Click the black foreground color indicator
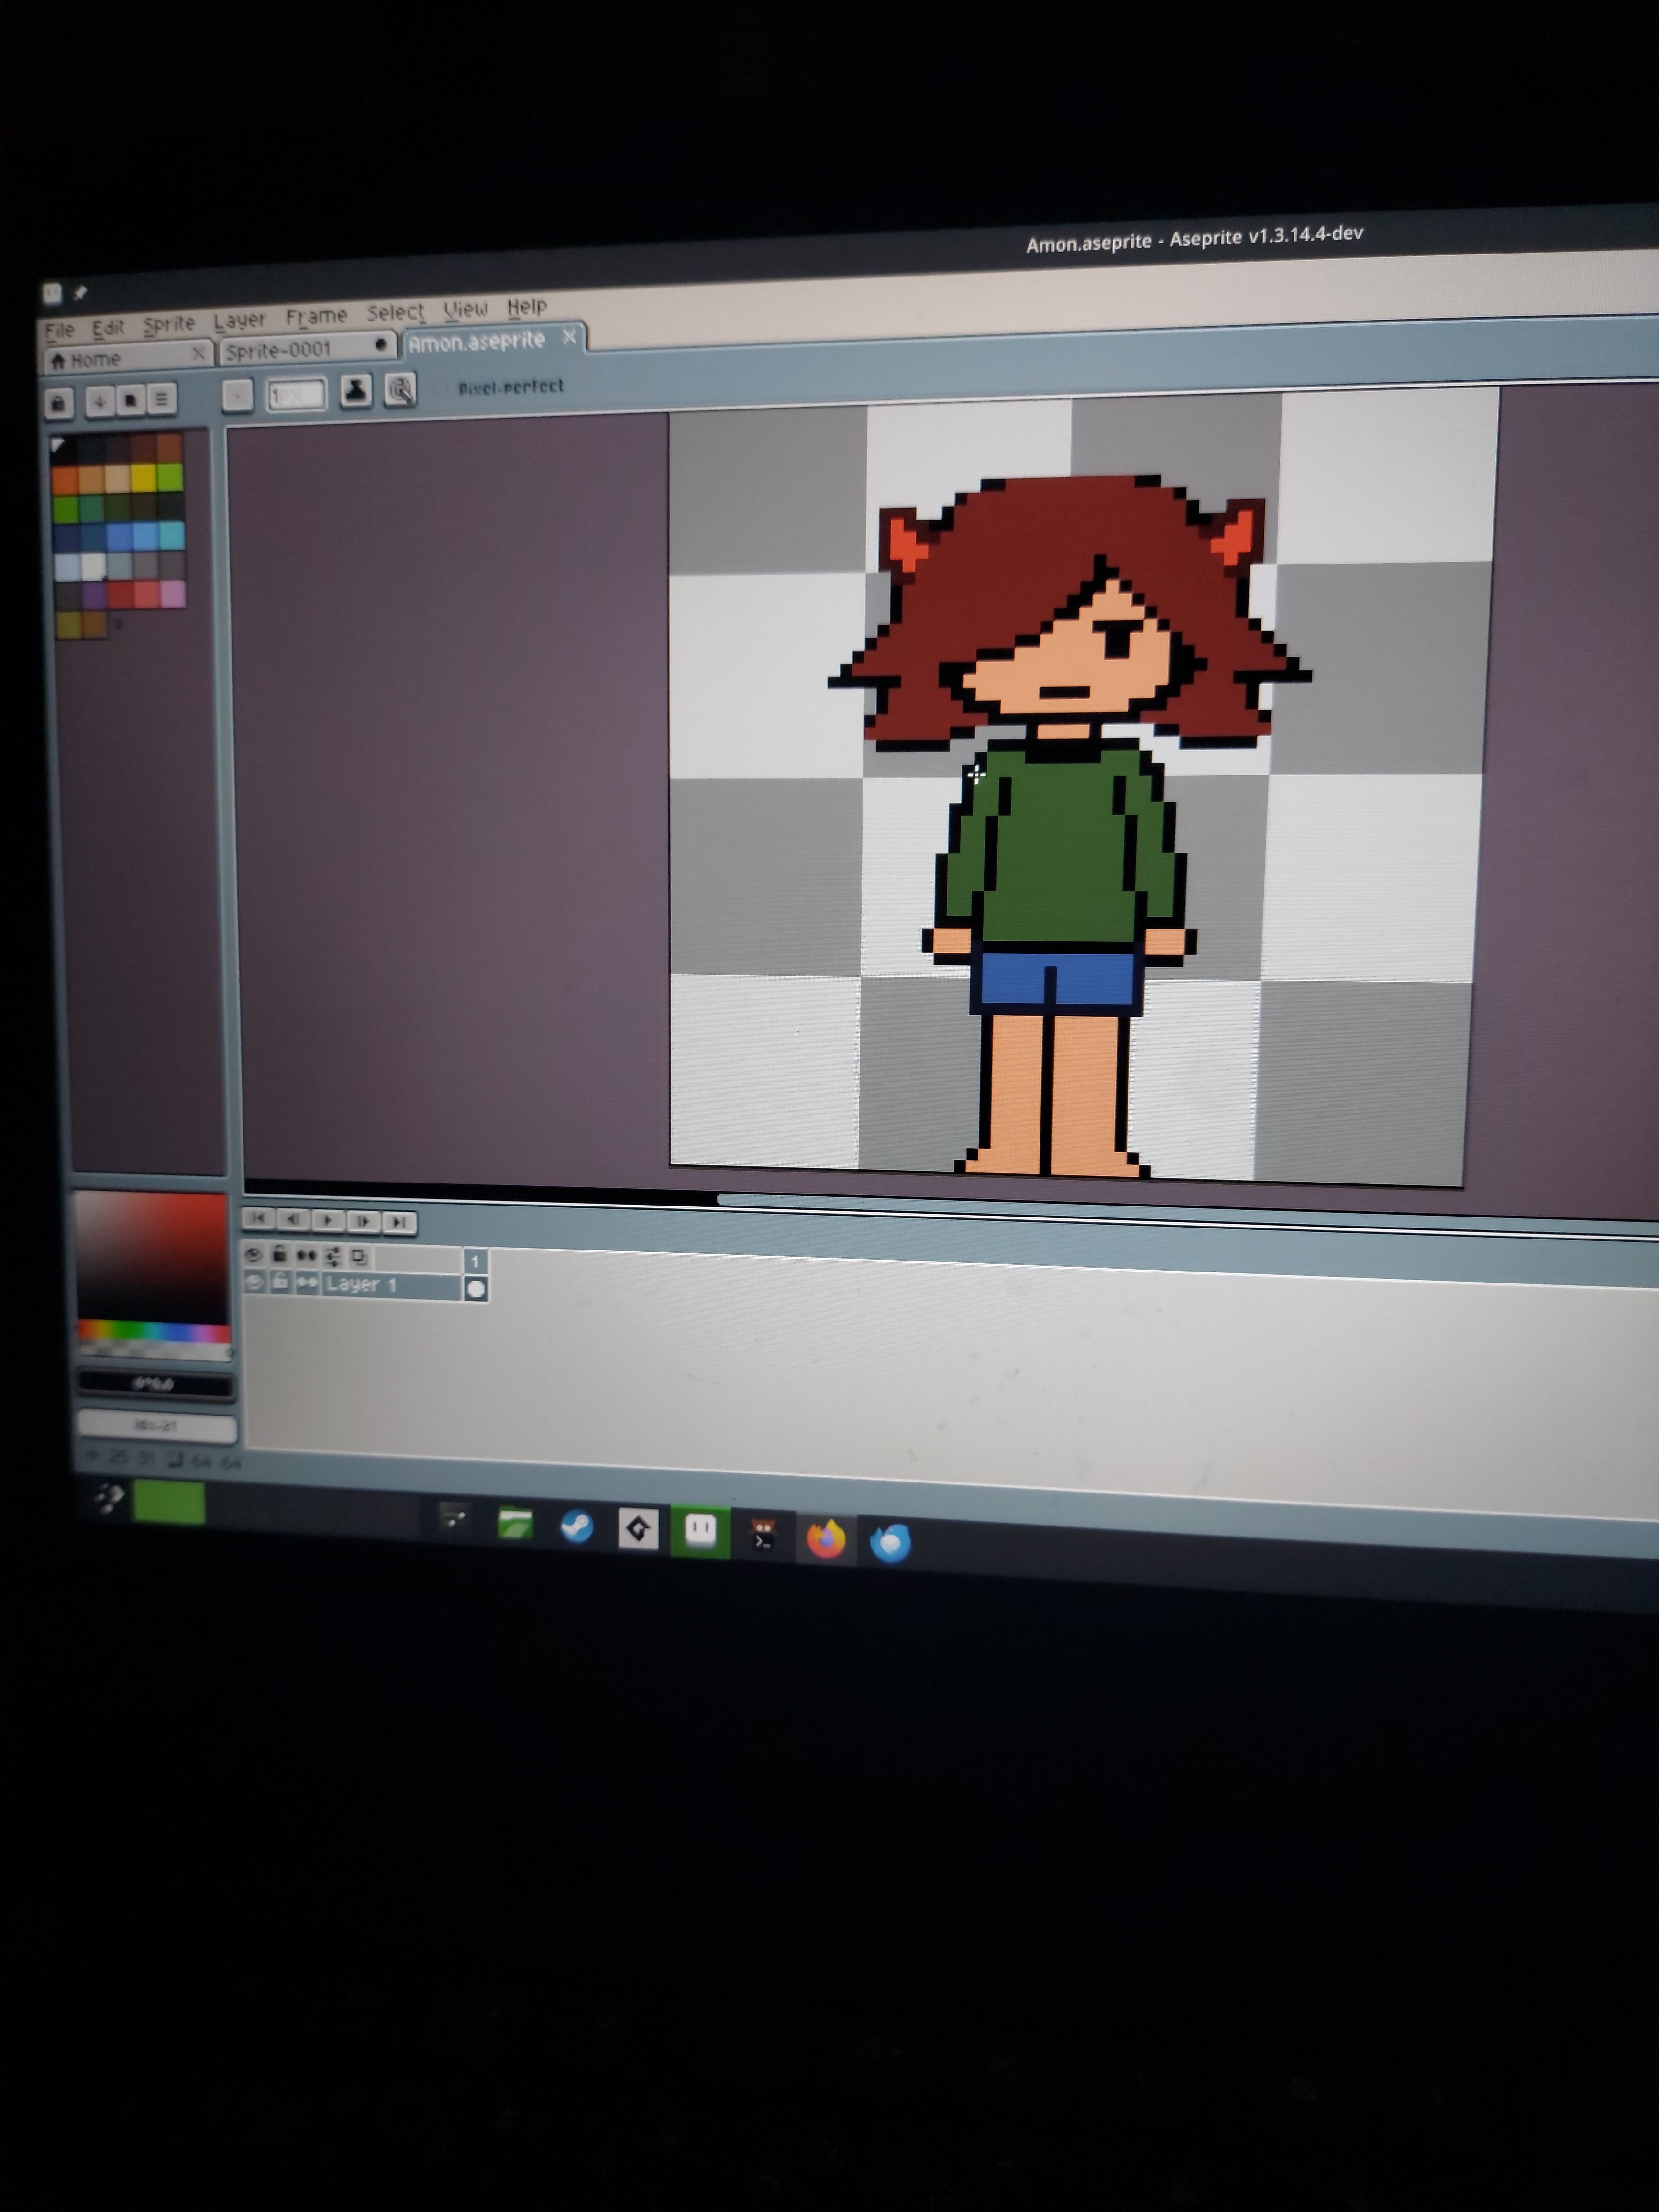The image size is (1659, 2212). click(157, 1385)
